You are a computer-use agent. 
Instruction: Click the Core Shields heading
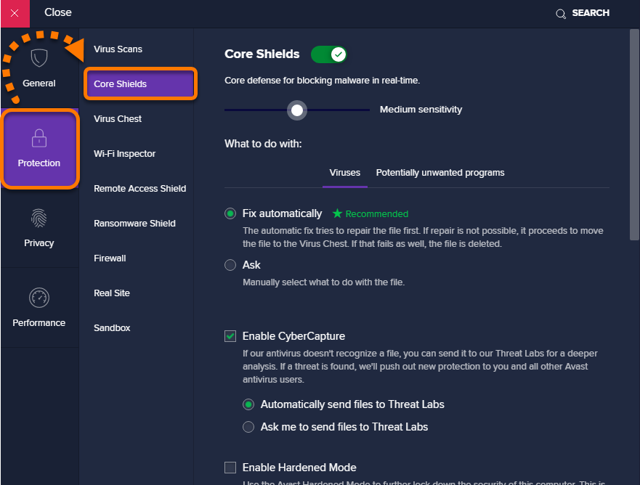[x=262, y=54]
